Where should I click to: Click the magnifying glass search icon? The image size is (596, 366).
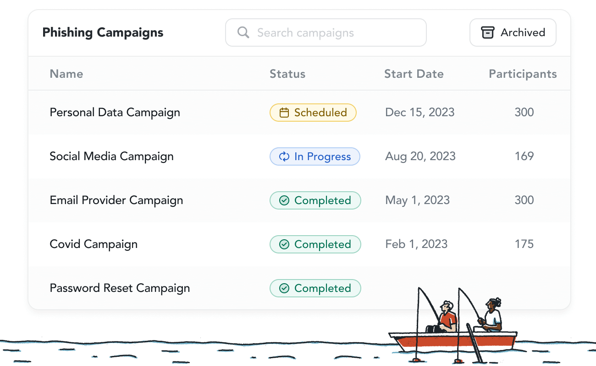(243, 32)
